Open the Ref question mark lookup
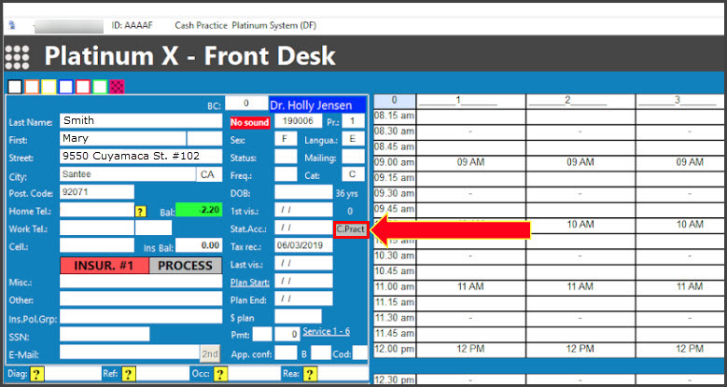The height and width of the screenshot is (387, 727). click(129, 374)
